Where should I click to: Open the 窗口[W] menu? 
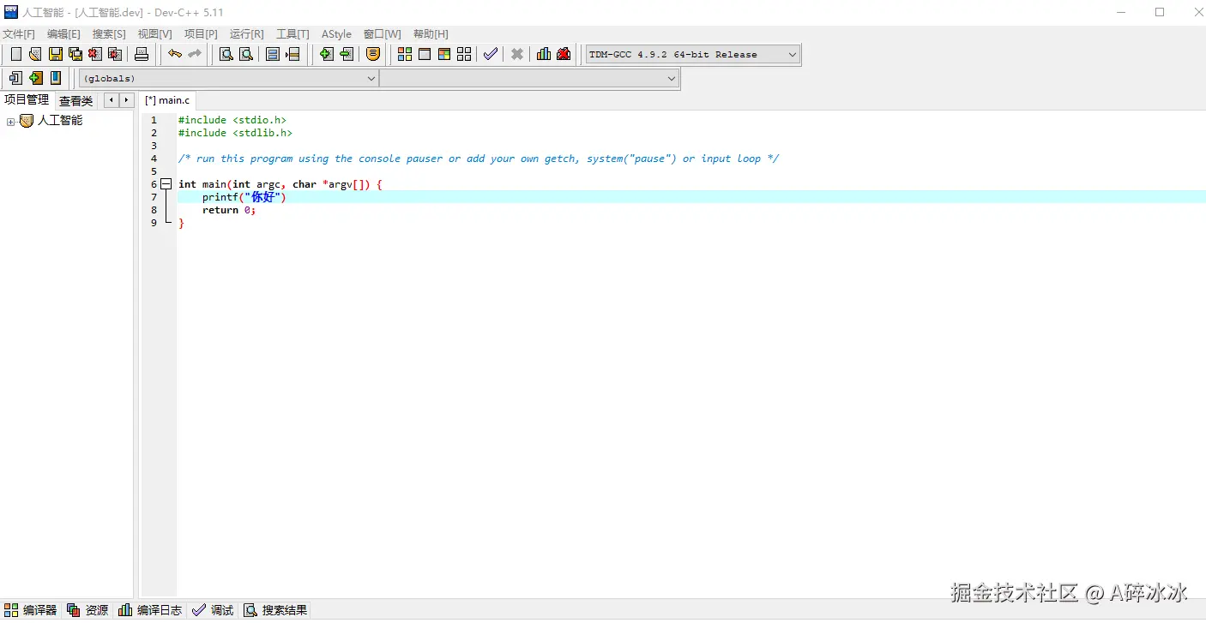(383, 34)
